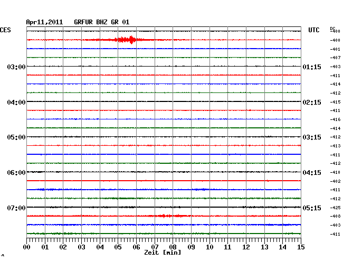This screenshot has width=343, height=261.
Task: Click x-axis minute label '02'
Action: click(63, 247)
